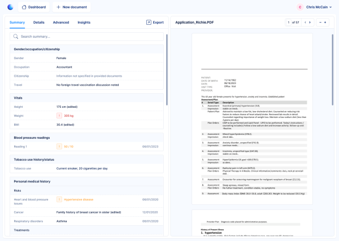Viewport: 339px width, 241px height.
Task: Click the user avatar with letter C
Action: [x=300, y=7]
